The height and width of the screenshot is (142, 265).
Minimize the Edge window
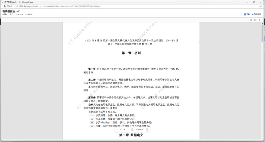(x=248, y=2)
